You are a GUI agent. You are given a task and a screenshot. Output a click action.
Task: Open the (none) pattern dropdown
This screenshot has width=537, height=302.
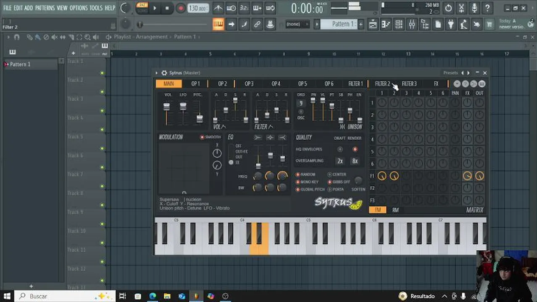[x=297, y=24]
